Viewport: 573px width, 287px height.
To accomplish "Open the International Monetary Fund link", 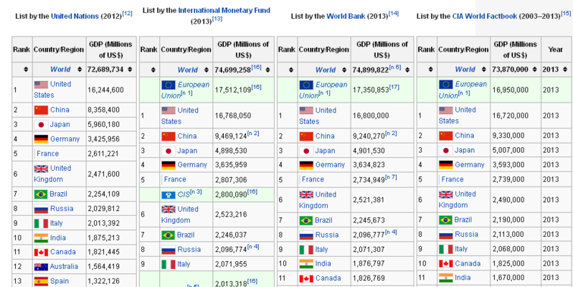I will tap(224, 10).
